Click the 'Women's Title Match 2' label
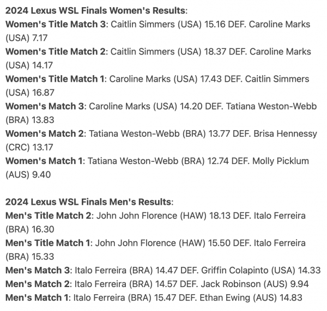This screenshot has width=327, height=311. 56,52
